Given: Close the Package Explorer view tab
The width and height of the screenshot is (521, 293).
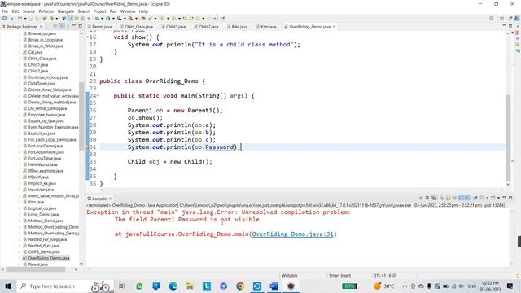Looking at the screenshot, I should (42, 27).
